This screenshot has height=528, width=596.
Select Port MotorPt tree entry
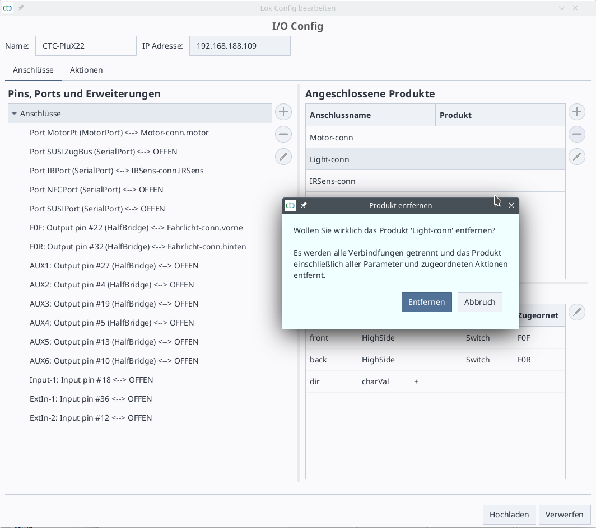pyautogui.click(x=119, y=133)
